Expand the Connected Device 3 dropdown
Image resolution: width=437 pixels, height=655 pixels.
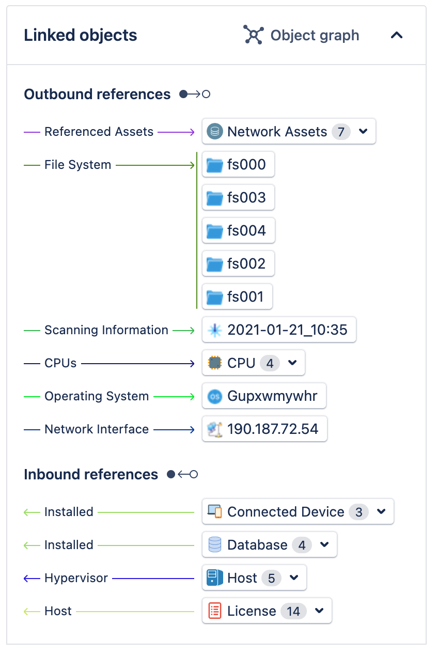point(381,512)
